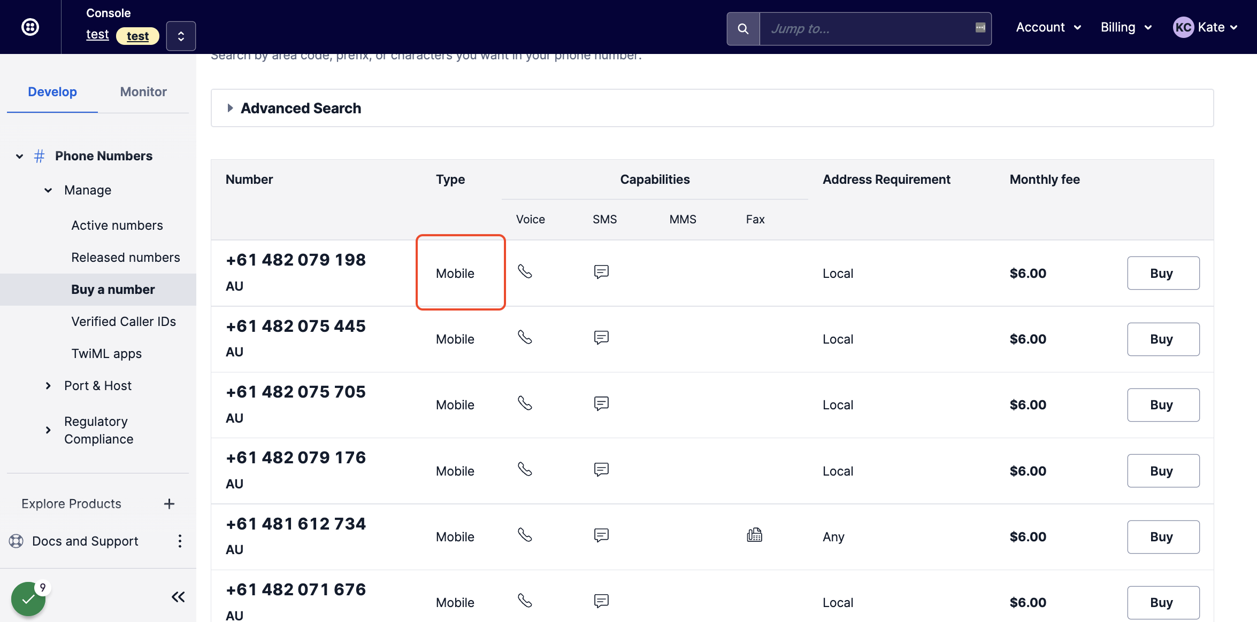Click voice phone icon for +61 482 079 198
The height and width of the screenshot is (622, 1257).
[525, 271]
